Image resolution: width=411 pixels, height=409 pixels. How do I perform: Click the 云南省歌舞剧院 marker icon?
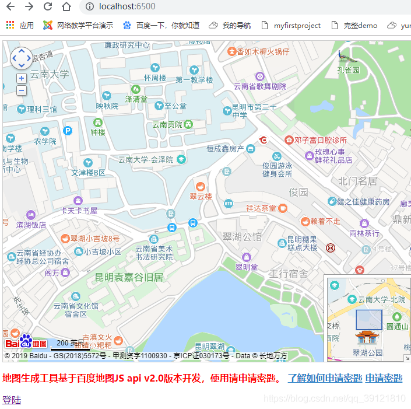pyautogui.click(x=260, y=76)
